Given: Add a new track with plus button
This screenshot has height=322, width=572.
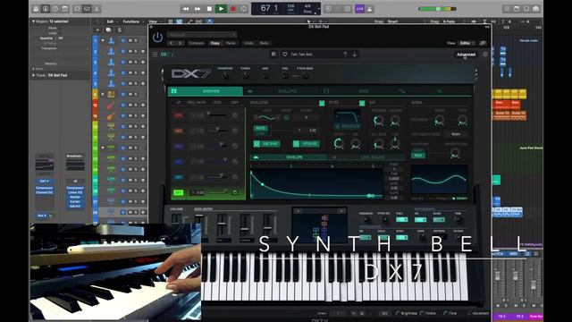Looking at the screenshot, I should tap(97, 30).
